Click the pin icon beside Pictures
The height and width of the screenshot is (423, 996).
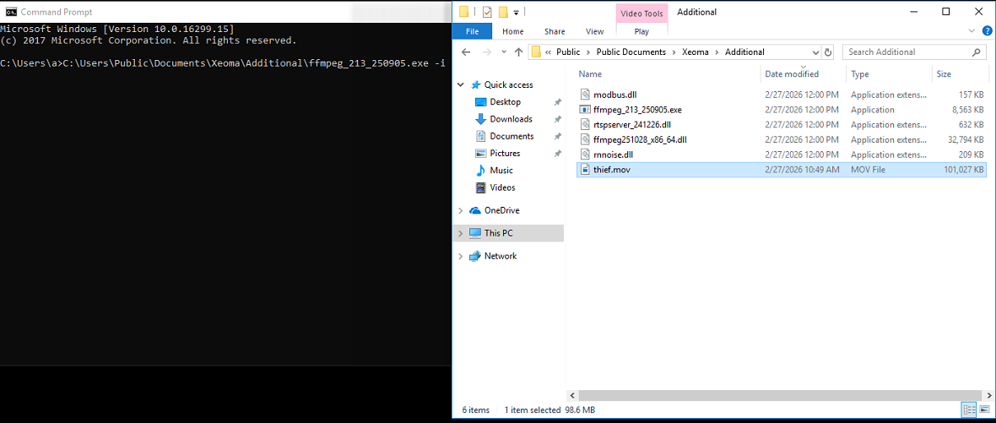coord(558,153)
